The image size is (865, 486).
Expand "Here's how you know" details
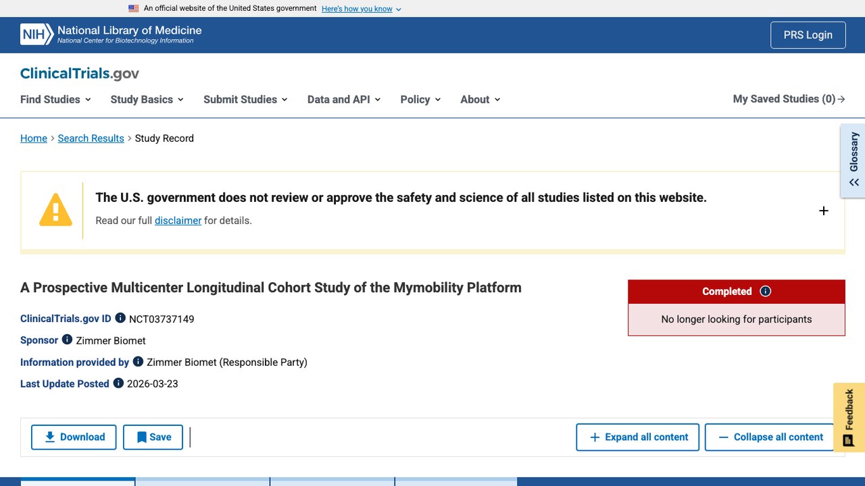tap(362, 9)
